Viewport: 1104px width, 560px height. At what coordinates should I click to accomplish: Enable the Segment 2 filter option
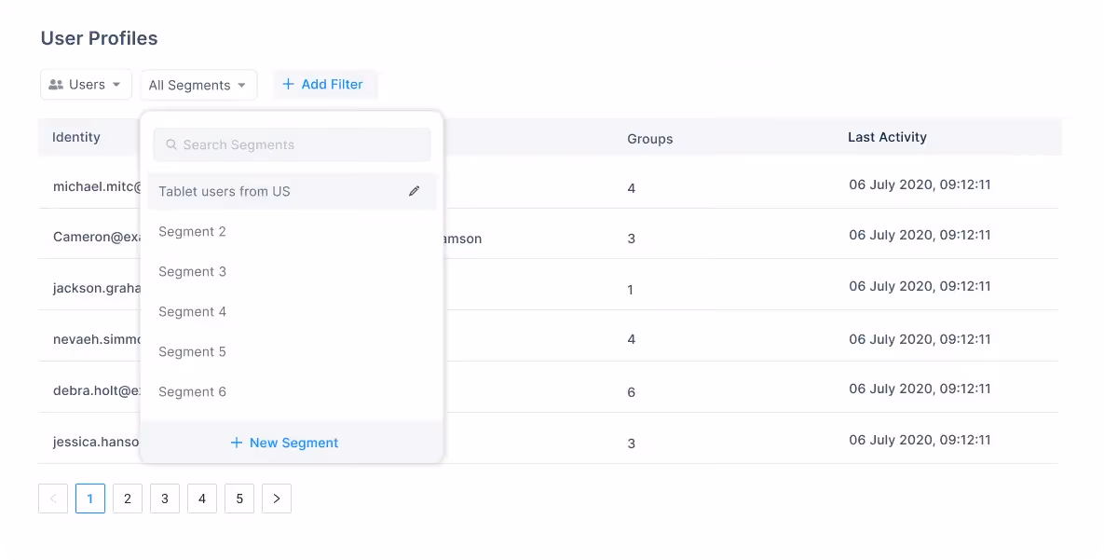tap(193, 231)
